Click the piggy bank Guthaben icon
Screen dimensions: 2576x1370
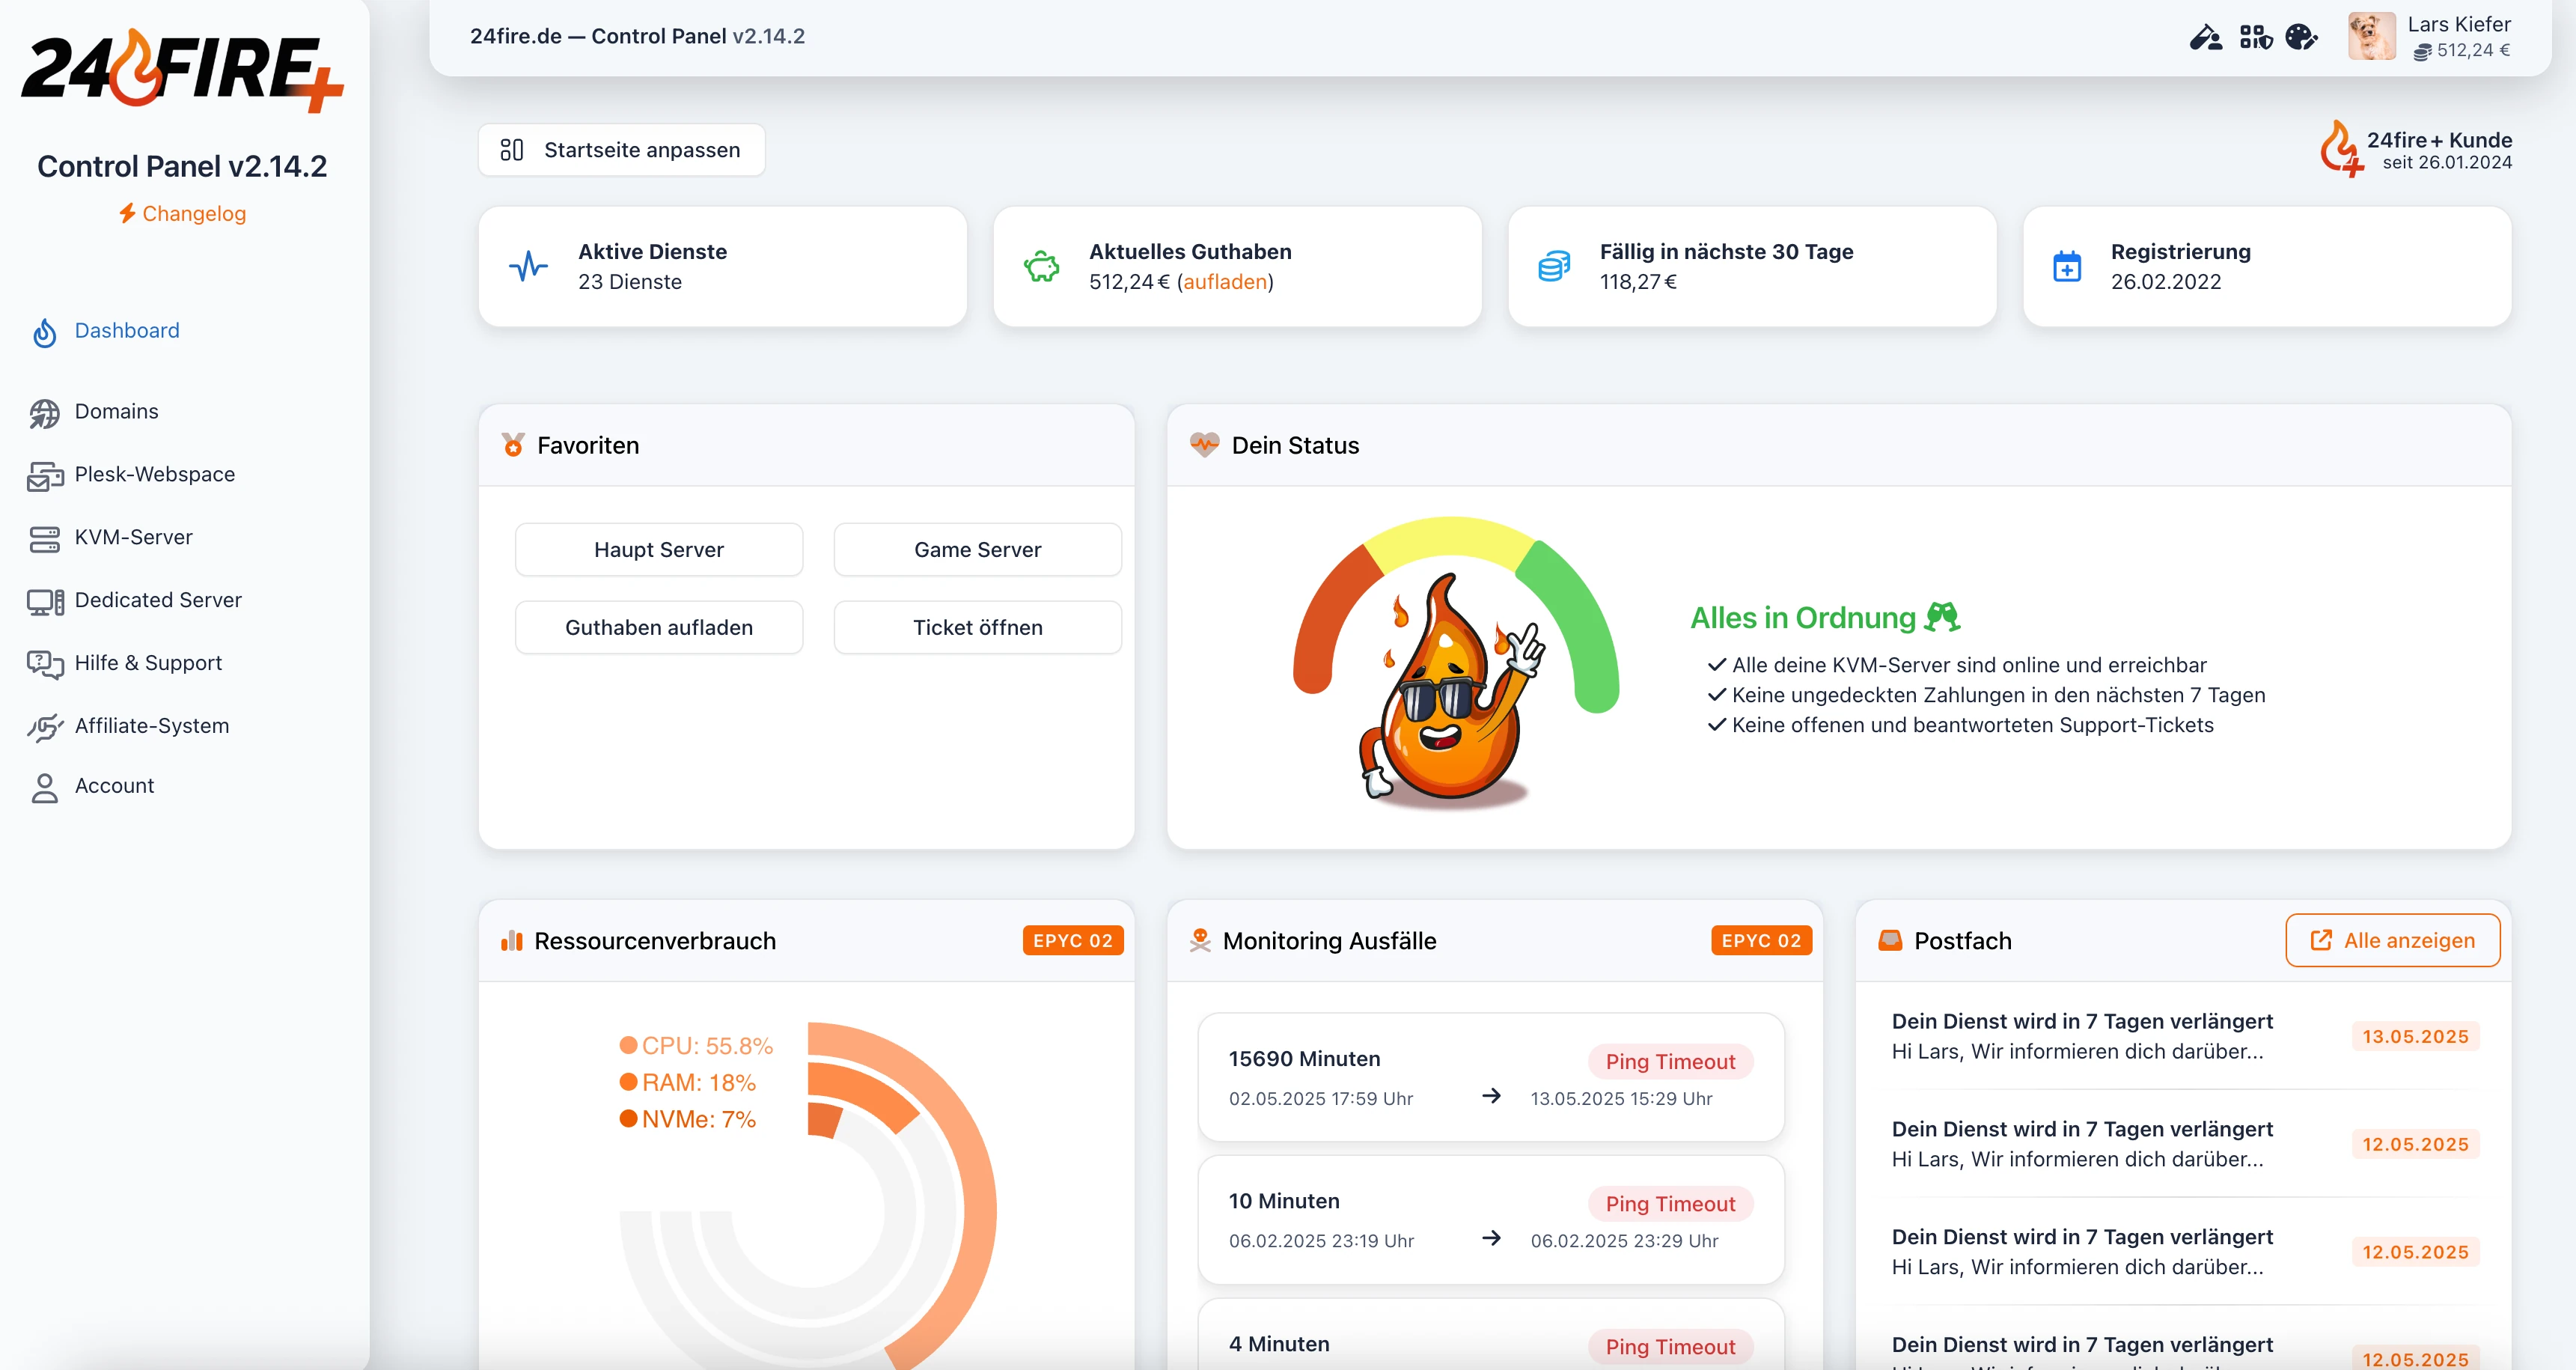pos(1041,266)
